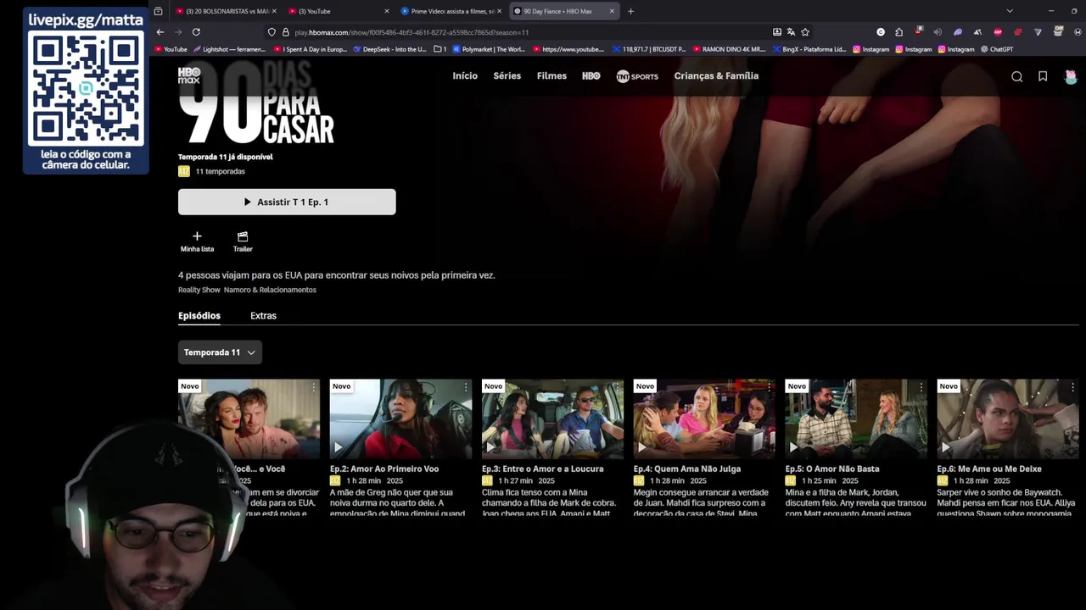Play Ep.2 Amor Ao Primeiro Voo thumbnail

click(400, 419)
